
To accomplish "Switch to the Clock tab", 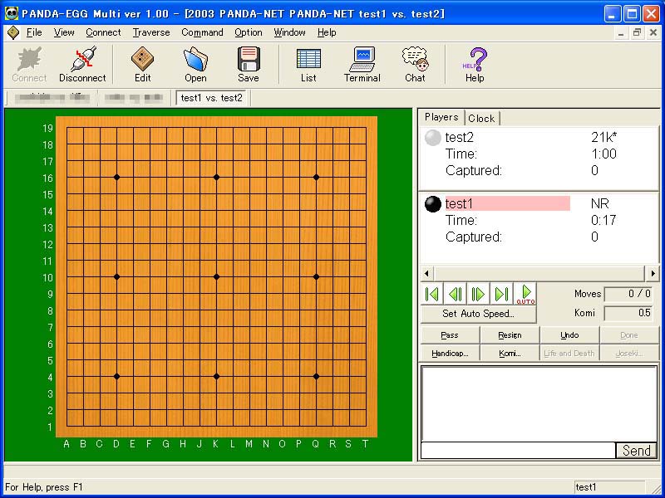I will pos(481,118).
